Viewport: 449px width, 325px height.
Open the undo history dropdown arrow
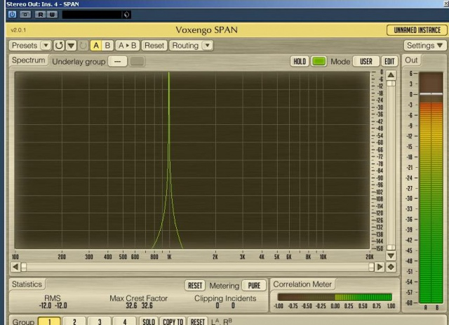click(72, 46)
